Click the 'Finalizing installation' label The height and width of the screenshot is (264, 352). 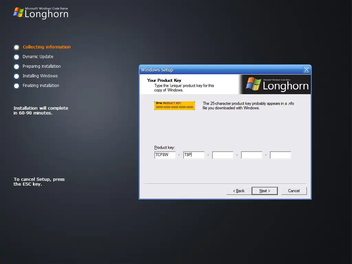click(41, 86)
